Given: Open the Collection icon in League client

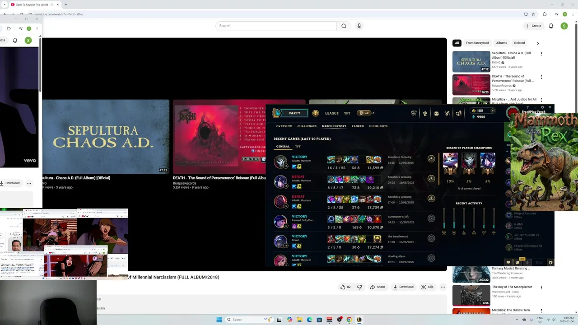Looking at the screenshot, I should [425, 113].
